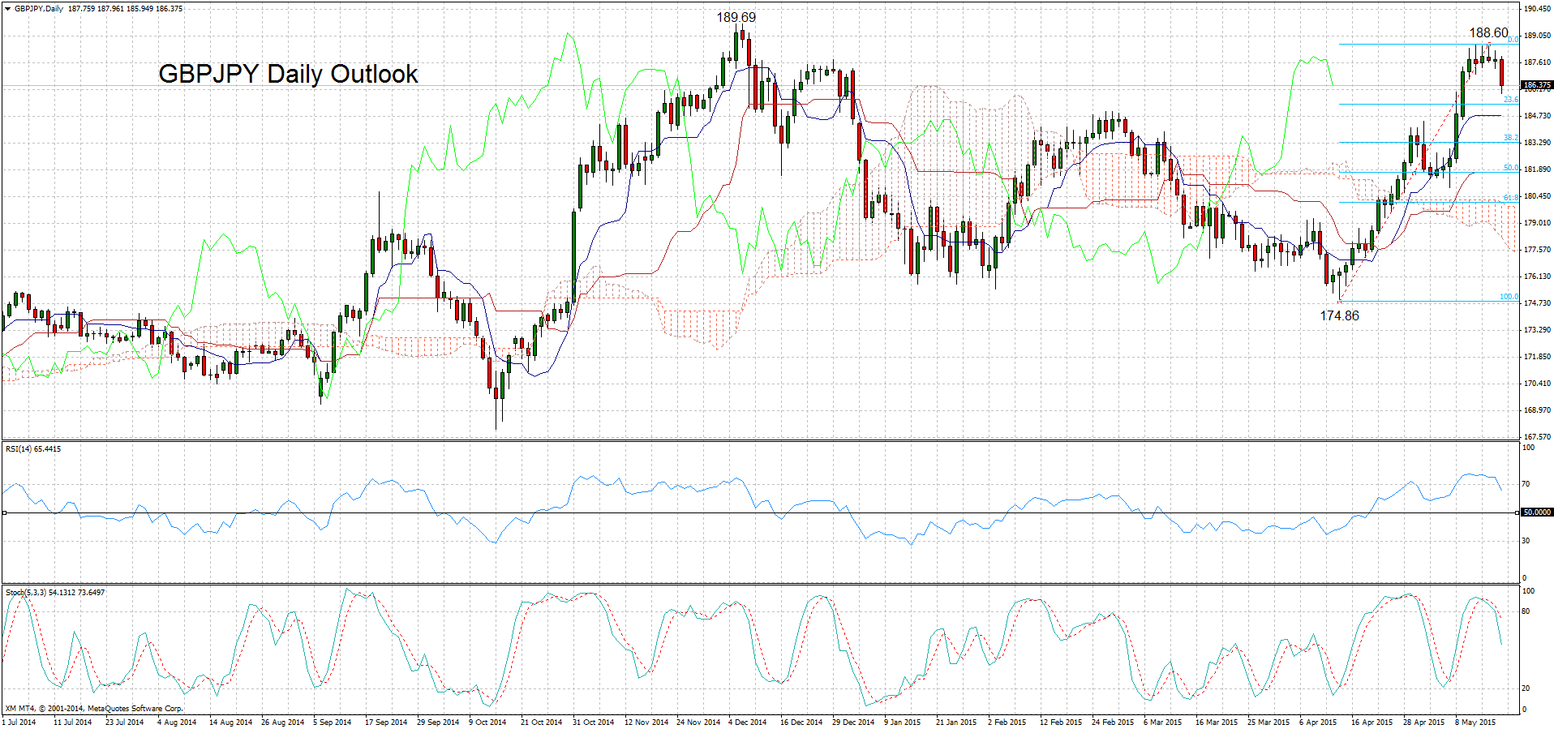Click the Stochastic axis 80 level label
1554x729 pixels.
tap(1526, 611)
